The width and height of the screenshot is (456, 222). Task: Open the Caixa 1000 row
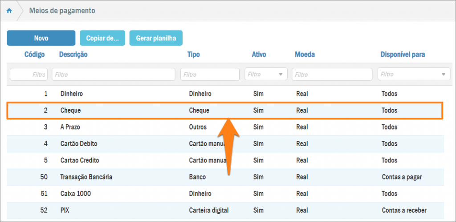pyautogui.click(x=76, y=194)
